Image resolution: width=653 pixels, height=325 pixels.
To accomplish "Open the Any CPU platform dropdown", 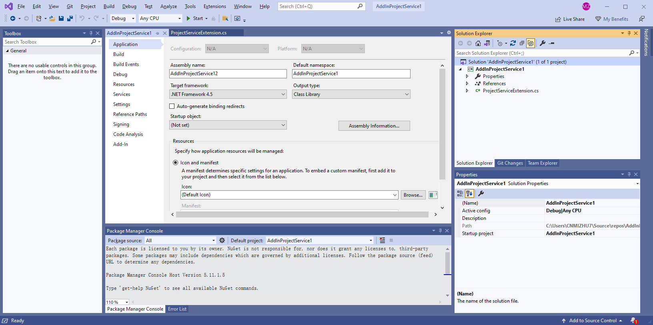I will click(160, 18).
